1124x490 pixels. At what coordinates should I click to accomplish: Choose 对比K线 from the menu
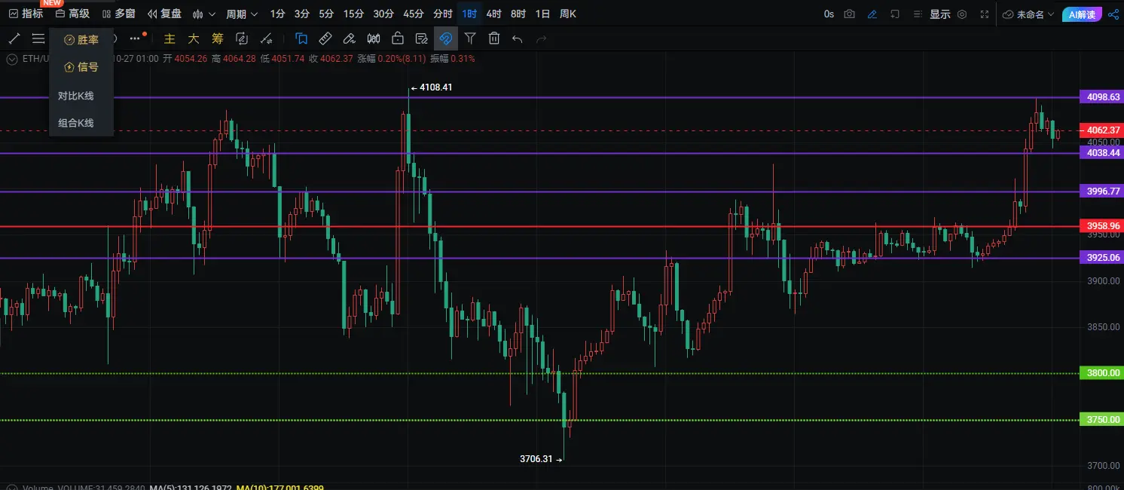click(75, 96)
